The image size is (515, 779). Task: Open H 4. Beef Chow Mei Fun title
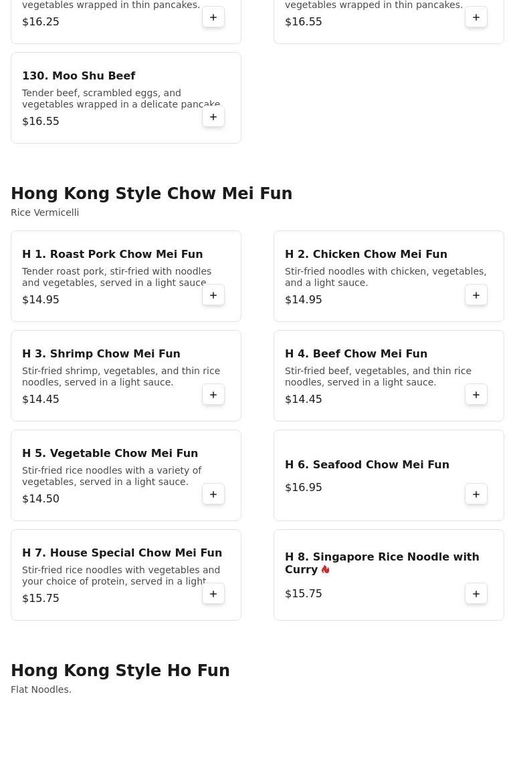point(356,353)
